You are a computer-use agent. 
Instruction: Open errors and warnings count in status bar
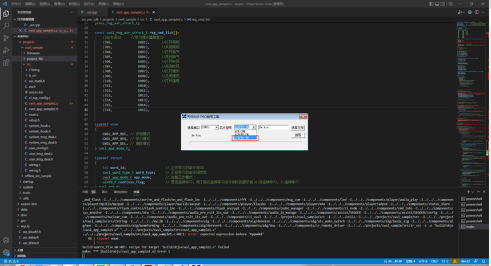(11, 261)
